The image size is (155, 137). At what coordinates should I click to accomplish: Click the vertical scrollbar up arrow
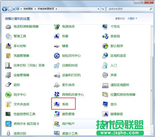point(152,26)
